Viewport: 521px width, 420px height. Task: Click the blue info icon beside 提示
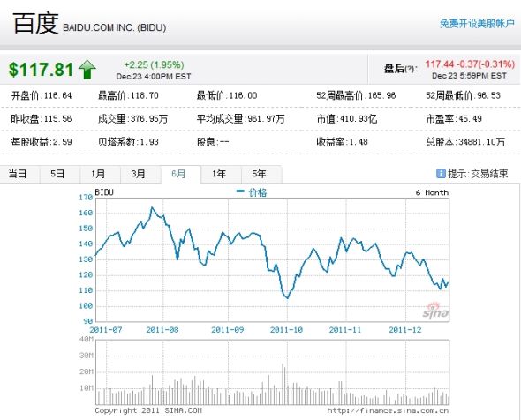[x=441, y=173]
